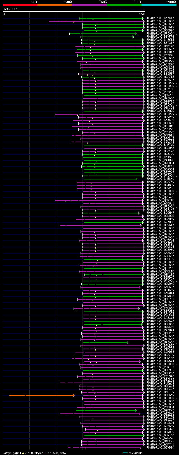Click the cyan ~100% identity legend segment

tap(159, 5)
